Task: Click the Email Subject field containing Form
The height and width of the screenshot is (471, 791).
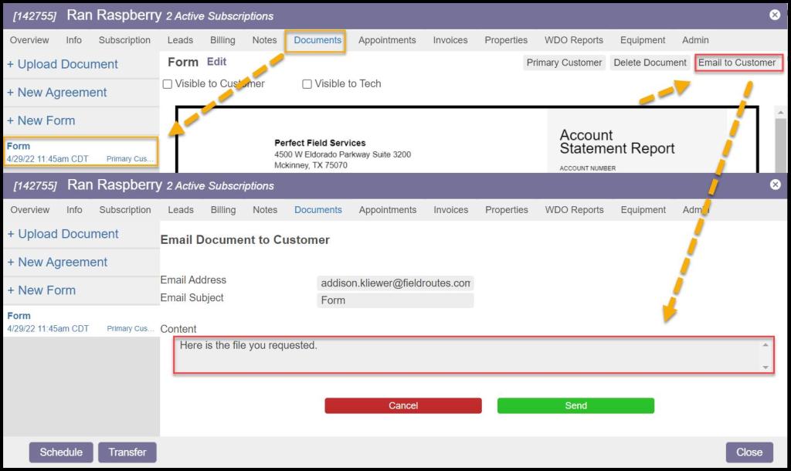Action: (x=395, y=300)
